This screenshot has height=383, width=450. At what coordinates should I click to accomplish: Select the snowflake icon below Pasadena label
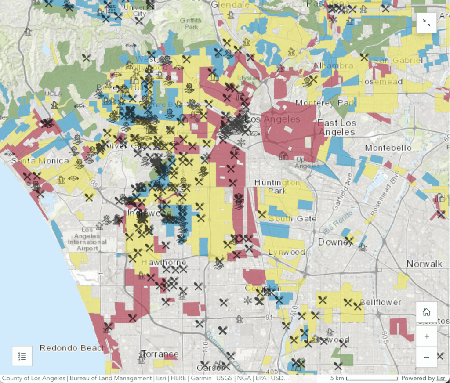tap(333, 19)
